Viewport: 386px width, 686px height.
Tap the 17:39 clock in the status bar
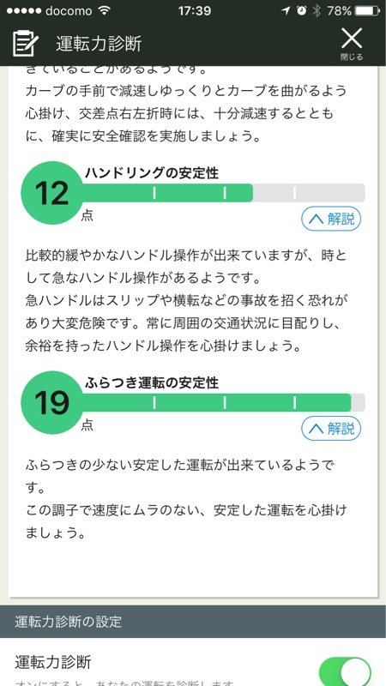(195, 11)
